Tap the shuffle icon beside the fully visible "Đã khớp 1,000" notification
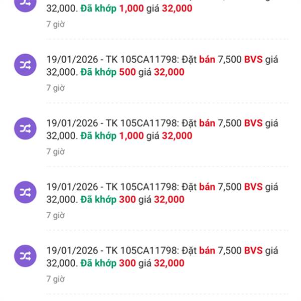The image size is (301, 301). (x=25, y=129)
